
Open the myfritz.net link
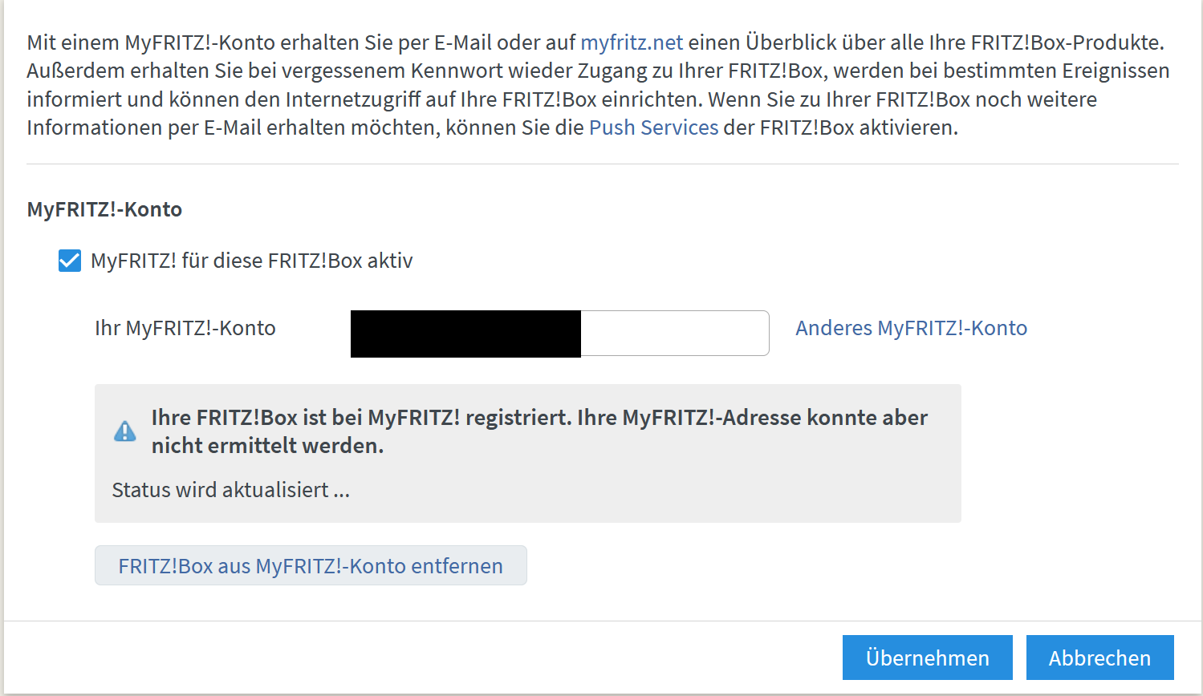pos(631,42)
